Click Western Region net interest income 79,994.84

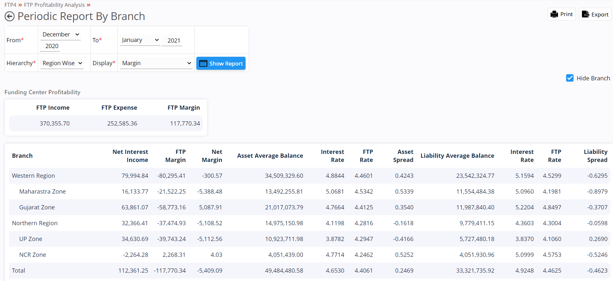135,176
